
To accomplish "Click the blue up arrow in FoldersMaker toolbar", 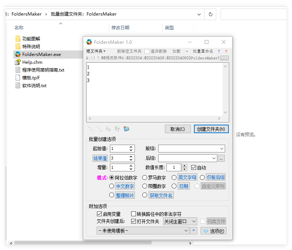I will (219, 51).
